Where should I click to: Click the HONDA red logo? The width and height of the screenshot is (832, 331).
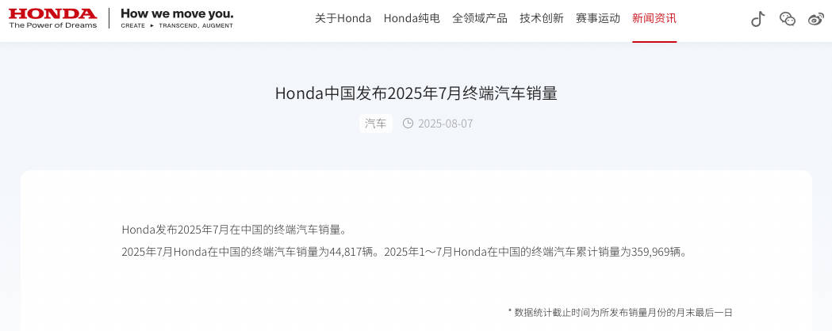click(x=52, y=13)
